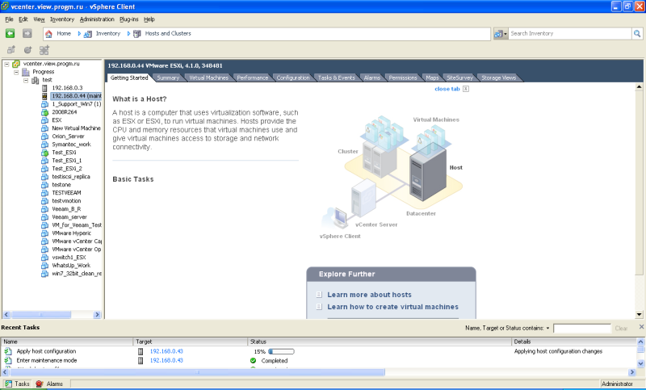This screenshot has height=390, width=646.
Task: Click the Clear filter button
Action: [621, 328]
